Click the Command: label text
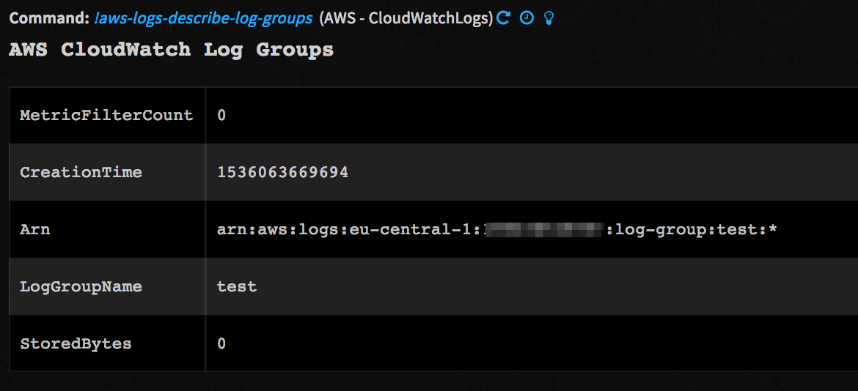The width and height of the screenshot is (858, 391). [48, 18]
